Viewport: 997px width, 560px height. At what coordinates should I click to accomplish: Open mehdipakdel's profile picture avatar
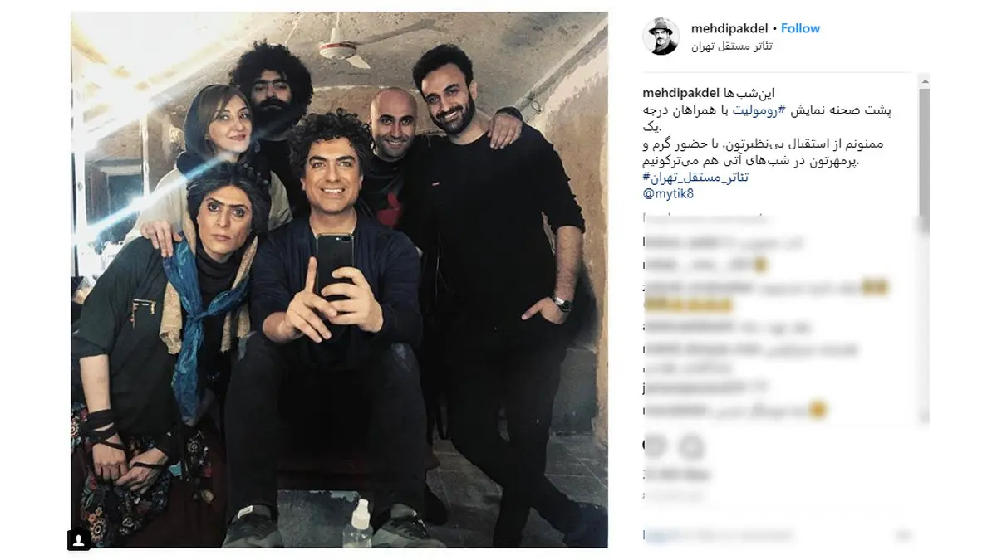click(661, 37)
